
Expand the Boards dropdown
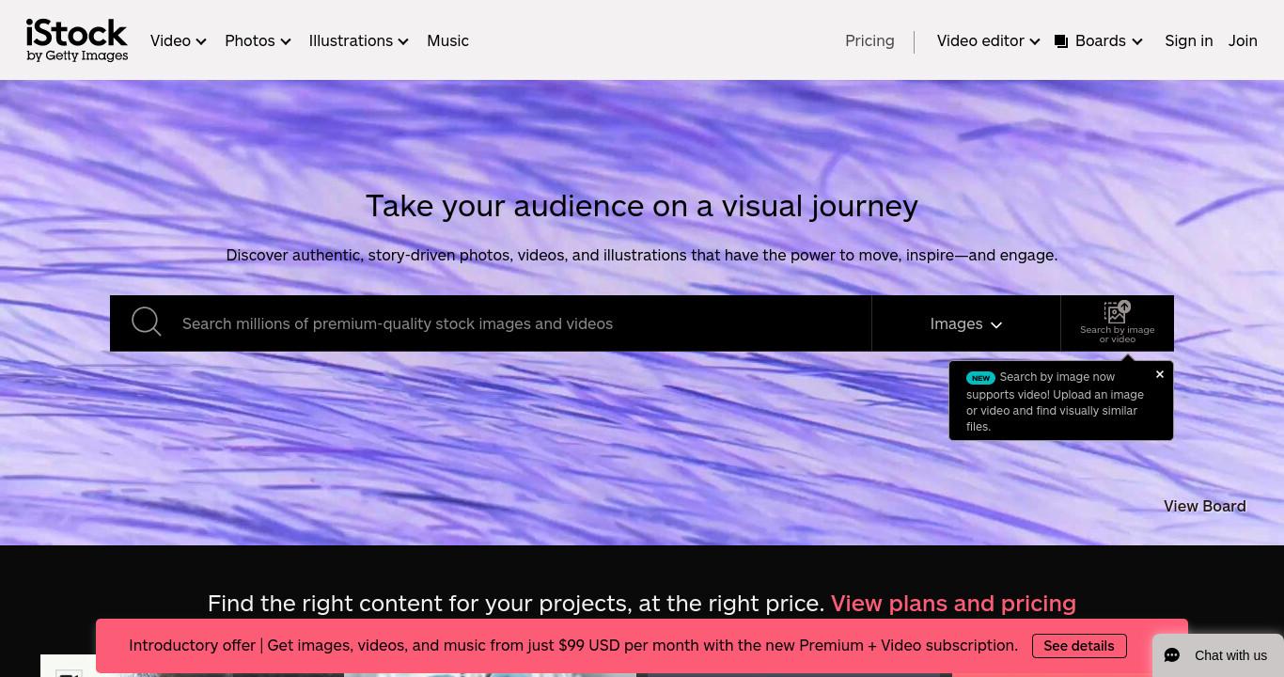click(x=1099, y=40)
